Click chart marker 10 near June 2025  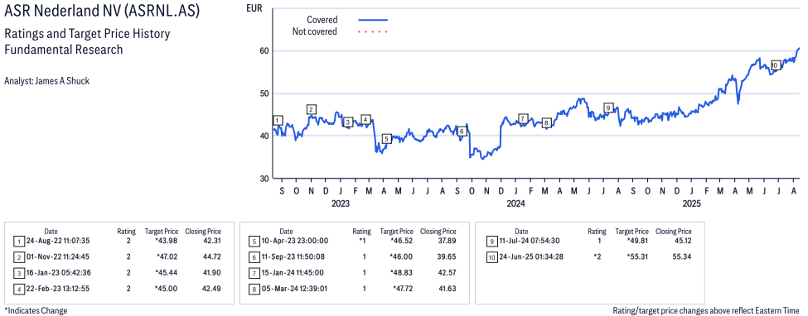[x=775, y=65]
